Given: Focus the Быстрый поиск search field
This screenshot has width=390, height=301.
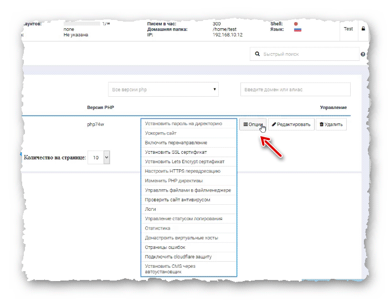Looking at the screenshot, I should tap(305, 54).
